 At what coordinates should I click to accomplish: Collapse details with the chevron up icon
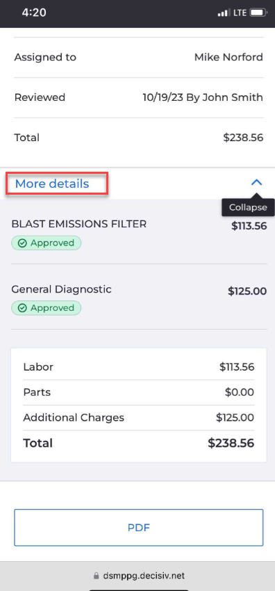(x=256, y=183)
